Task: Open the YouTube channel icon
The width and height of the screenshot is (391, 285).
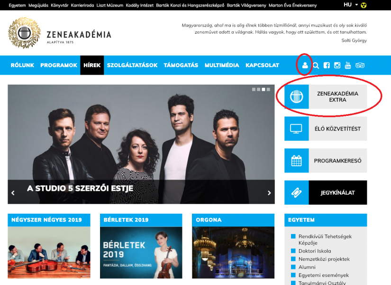Action: (x=347, y=65)
